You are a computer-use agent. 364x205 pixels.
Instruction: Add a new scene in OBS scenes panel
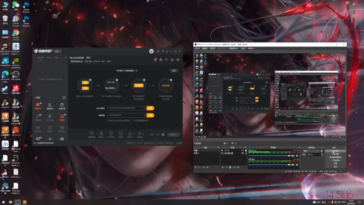click(x=196, y=167)
